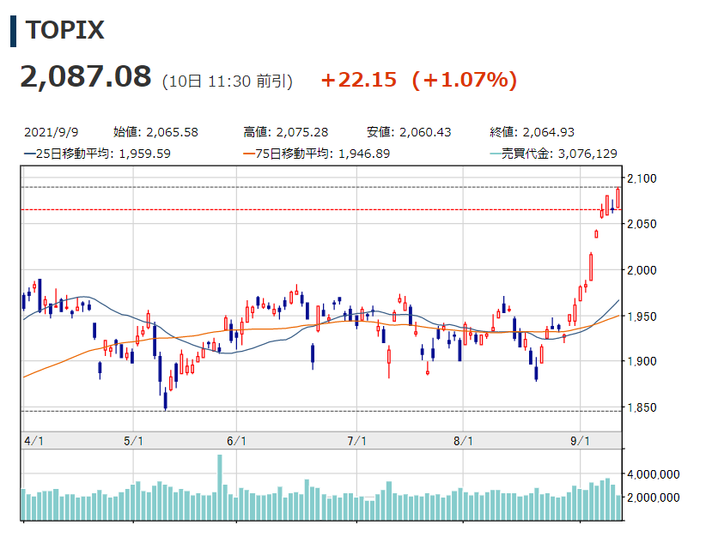Click the 終値: 2,064.93 value
Viewport: 706px width, 549px height.
click(533, 132)
